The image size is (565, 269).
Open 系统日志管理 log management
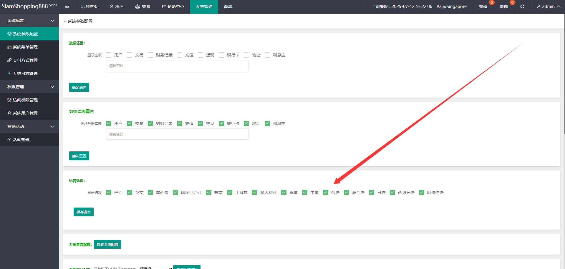[25, 73]
